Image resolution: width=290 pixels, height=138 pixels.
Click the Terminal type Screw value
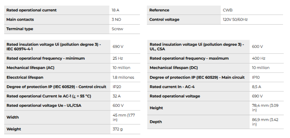point(117,29)
